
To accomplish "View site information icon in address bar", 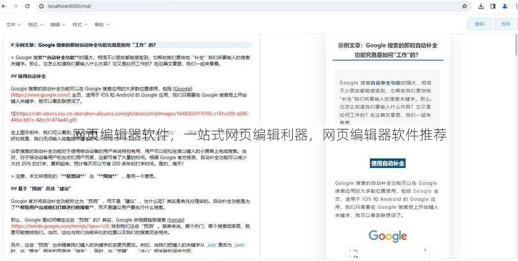I will pos(42,6).
